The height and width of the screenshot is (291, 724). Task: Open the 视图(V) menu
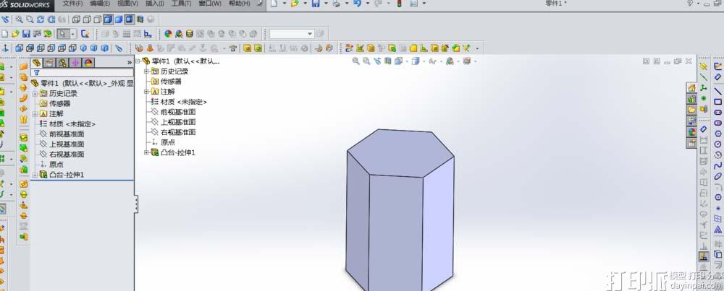[x=127, y=3]
